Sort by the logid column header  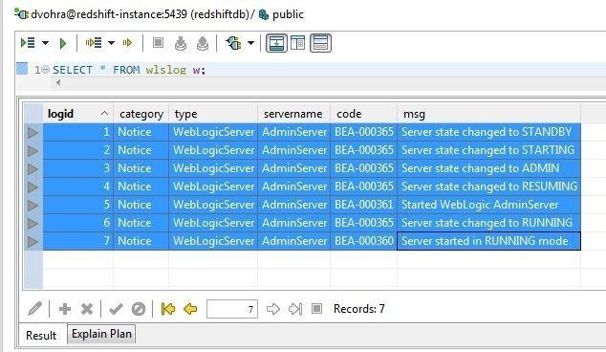coord(78,114)
